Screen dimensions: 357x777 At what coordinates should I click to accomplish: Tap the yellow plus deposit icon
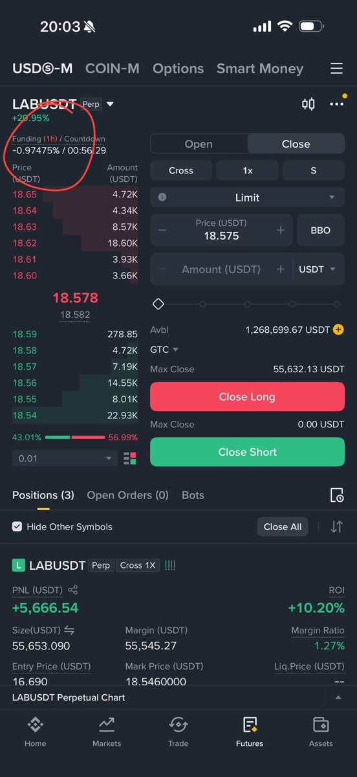point(338,330)
